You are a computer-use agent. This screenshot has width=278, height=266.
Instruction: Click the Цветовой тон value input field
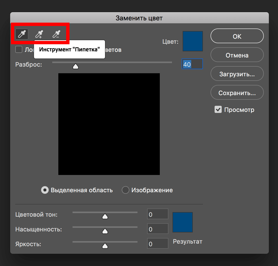pyautogui.click(x=158, y=214)
